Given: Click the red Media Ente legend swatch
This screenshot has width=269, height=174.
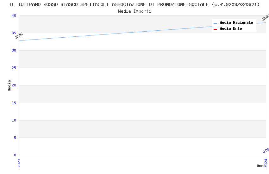Looking at the screenshot, I should click(x=216, y=29).
